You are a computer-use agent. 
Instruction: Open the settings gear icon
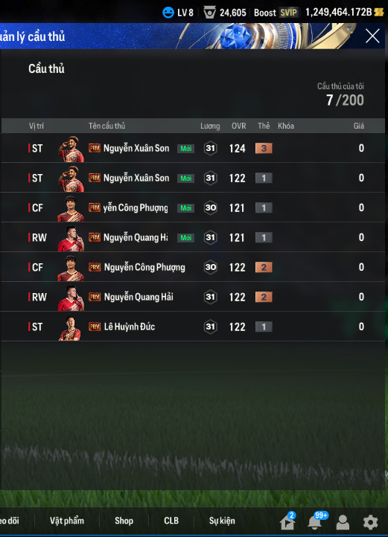371,522
